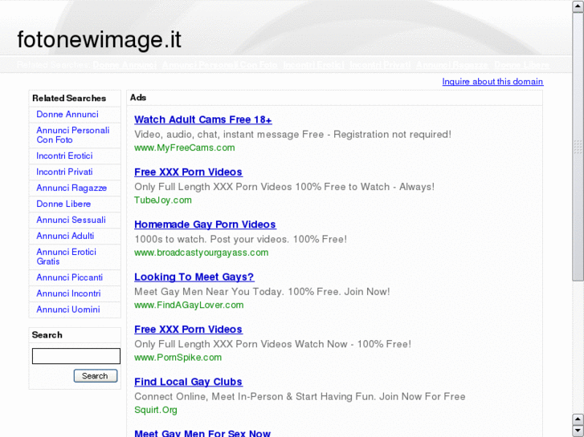
Task: Select the 'Annunci Incontri' related search
Action: coord(68,293)
